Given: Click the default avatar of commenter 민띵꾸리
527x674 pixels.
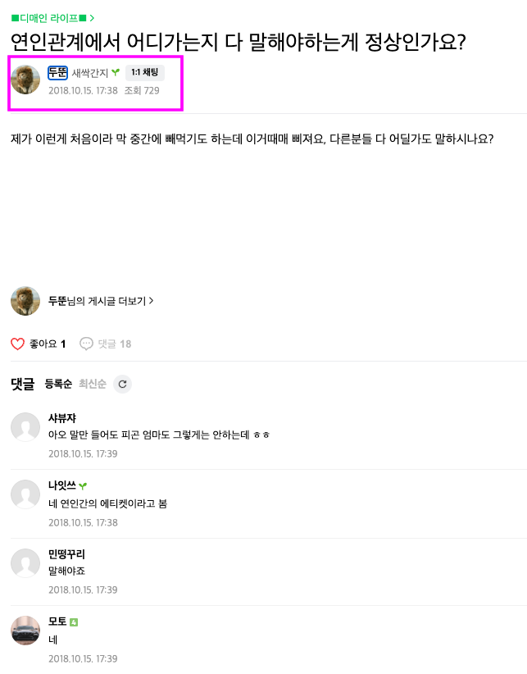Looking at the screenshot, I should (25, 563).
